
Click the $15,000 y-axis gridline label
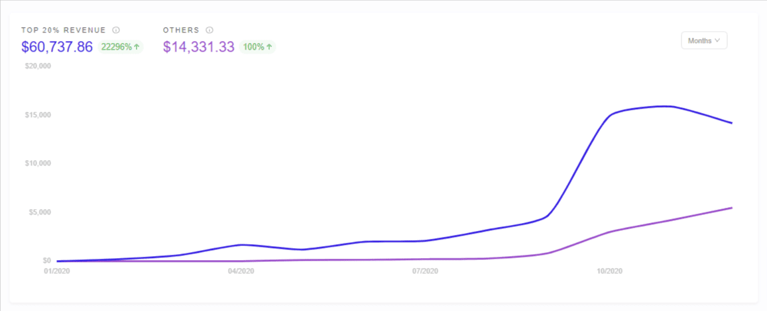pos(37,115)
